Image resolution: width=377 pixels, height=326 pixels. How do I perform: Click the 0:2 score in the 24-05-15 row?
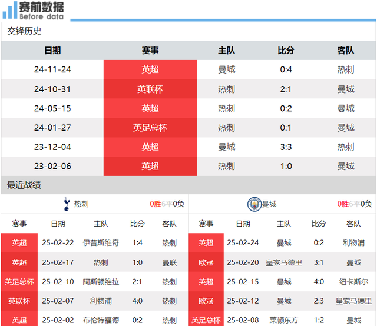(x=286, y=108)
